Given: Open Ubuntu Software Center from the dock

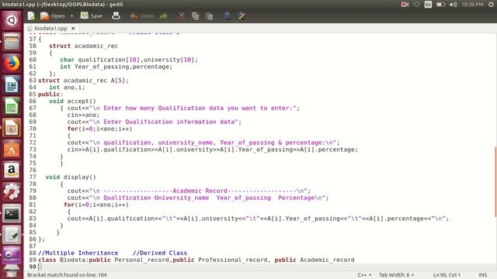Looking at the screenshot, I should (x=12, y=150).
